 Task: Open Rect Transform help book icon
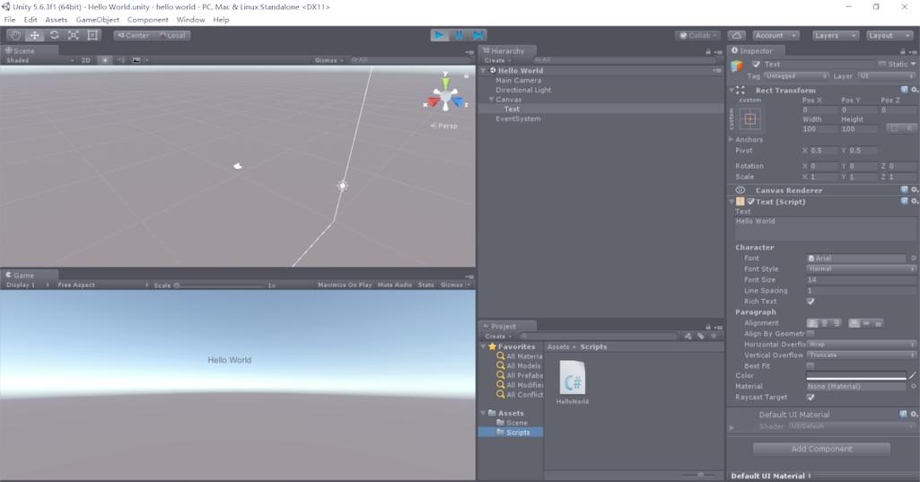point(904,90)
